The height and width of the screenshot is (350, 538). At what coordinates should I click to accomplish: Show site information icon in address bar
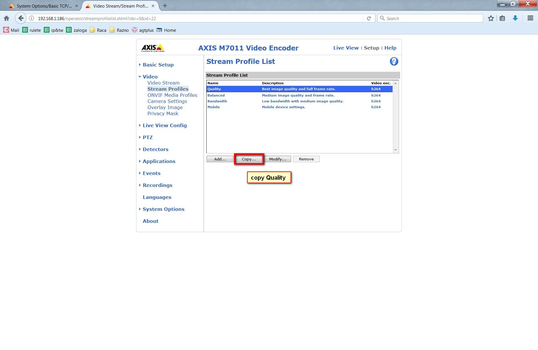(x=31, y=18)
